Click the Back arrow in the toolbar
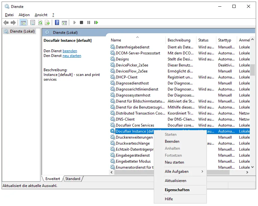Screen dimensions: 258x206 (6, 22)
